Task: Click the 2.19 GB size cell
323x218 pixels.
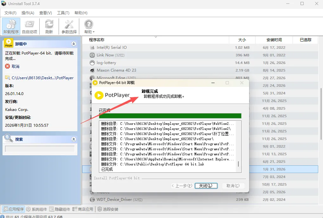Action: point(242,70)
